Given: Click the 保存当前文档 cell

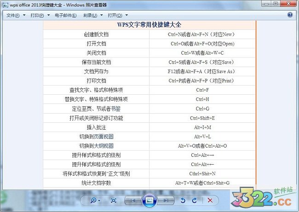Looking at the screenshot, I should click(x=96, y=62).
